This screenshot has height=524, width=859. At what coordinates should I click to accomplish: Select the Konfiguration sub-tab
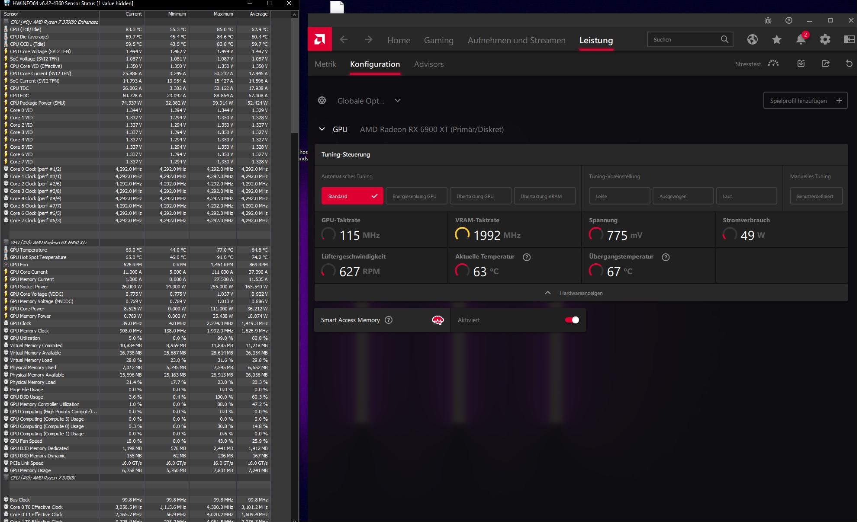coord(376,64)
